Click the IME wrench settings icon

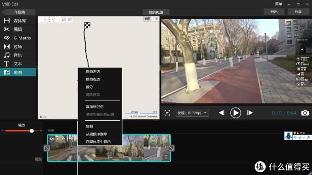coord(308,138)
